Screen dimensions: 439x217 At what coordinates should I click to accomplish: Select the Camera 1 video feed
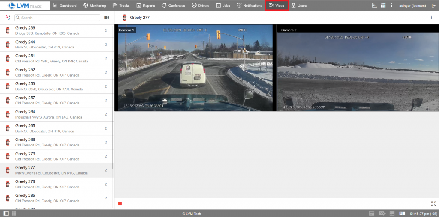[x=195, y=68]
